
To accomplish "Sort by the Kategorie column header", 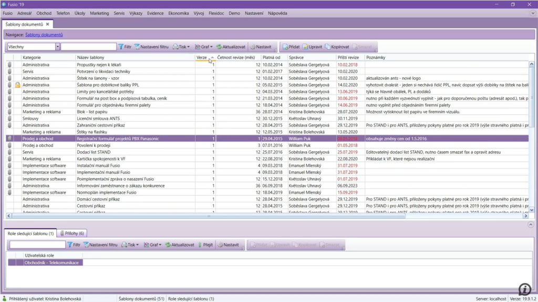I will click(x=32, y=57).
